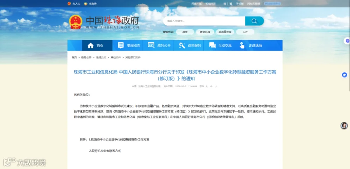The image size is (350, 169).
Task: Click the 政务服务 tools icon
Action: (x=182, y=46)
